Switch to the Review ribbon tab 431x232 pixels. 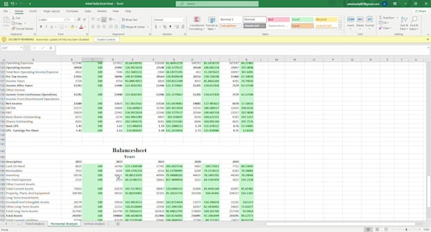[101, 11]
